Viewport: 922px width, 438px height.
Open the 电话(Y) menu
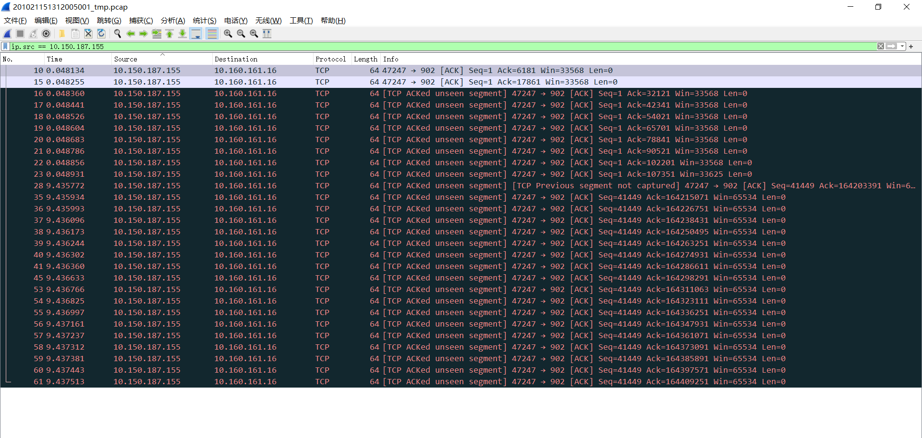[236, 21]
